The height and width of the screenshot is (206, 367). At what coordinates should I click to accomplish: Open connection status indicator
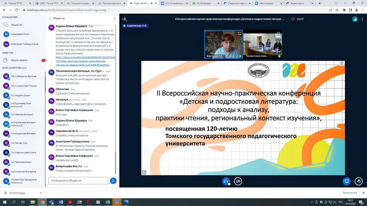[x=355, y=19]
